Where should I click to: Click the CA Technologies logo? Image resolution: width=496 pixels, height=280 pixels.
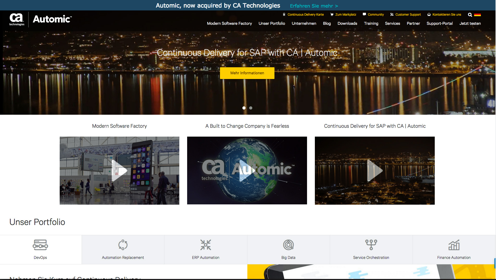coord(17,20)
